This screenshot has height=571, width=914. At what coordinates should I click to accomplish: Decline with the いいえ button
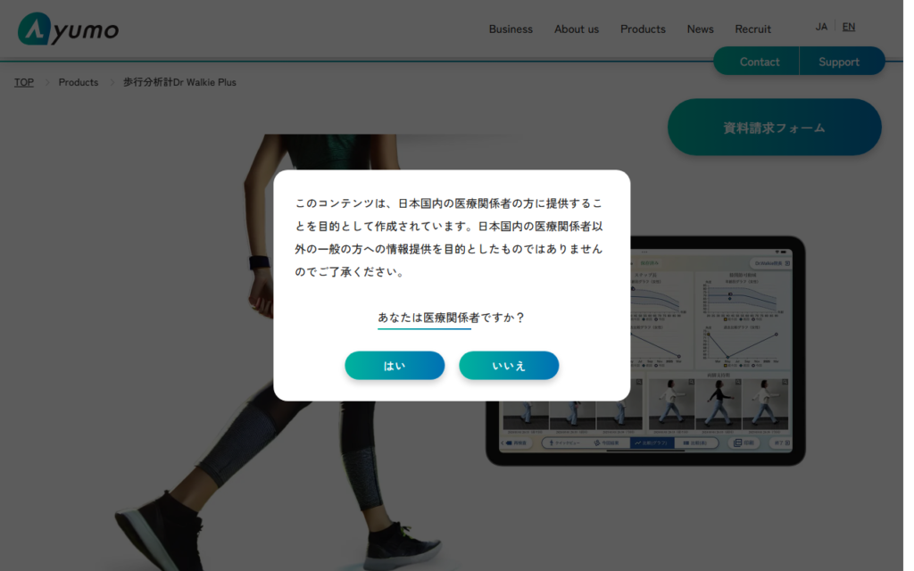509,366
